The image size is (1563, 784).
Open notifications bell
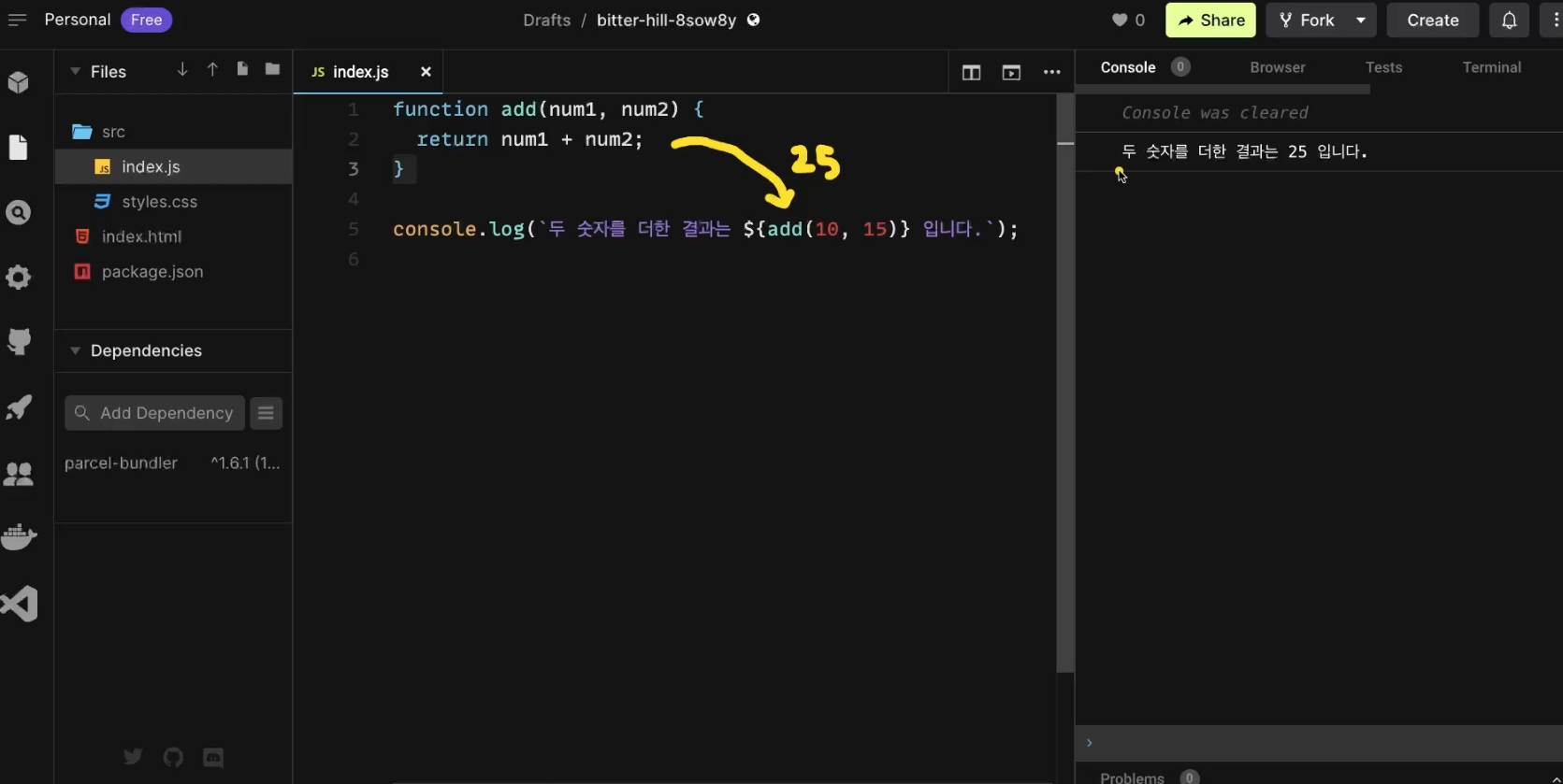coord(1509,20)
